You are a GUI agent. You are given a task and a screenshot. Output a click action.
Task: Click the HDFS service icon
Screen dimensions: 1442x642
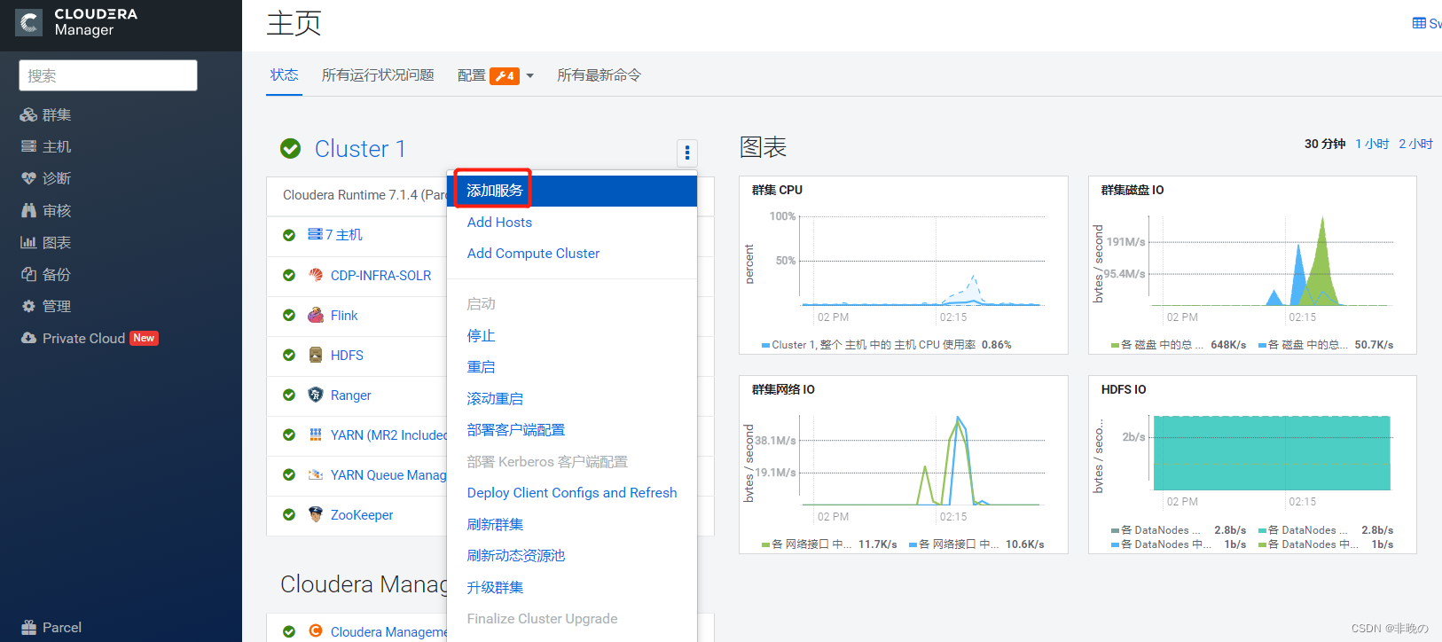316,355
